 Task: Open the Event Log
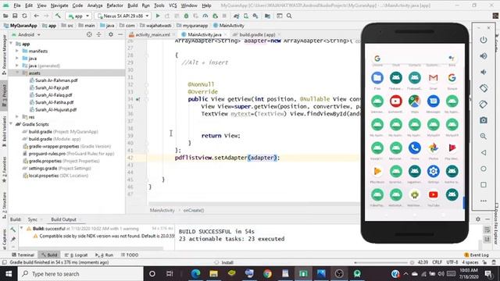coord(477,255)
